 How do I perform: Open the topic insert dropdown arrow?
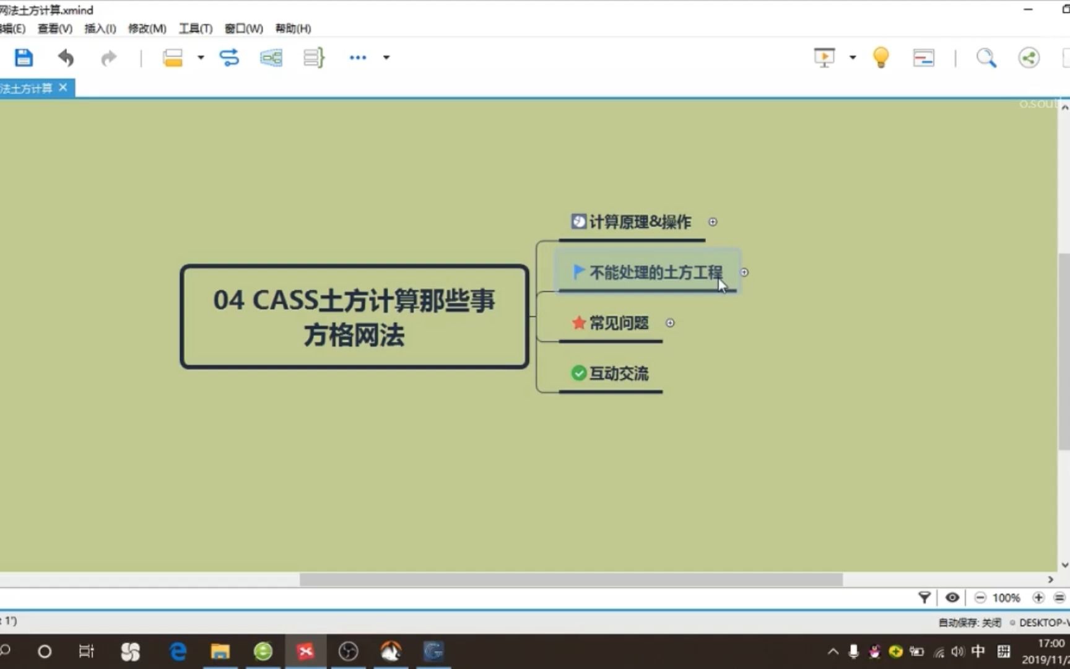tap(201, 58)
